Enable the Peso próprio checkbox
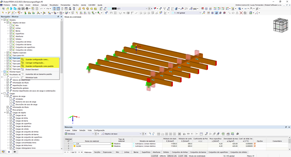Image resolution: width=291 pixels, height=157 pixels. 8,110
